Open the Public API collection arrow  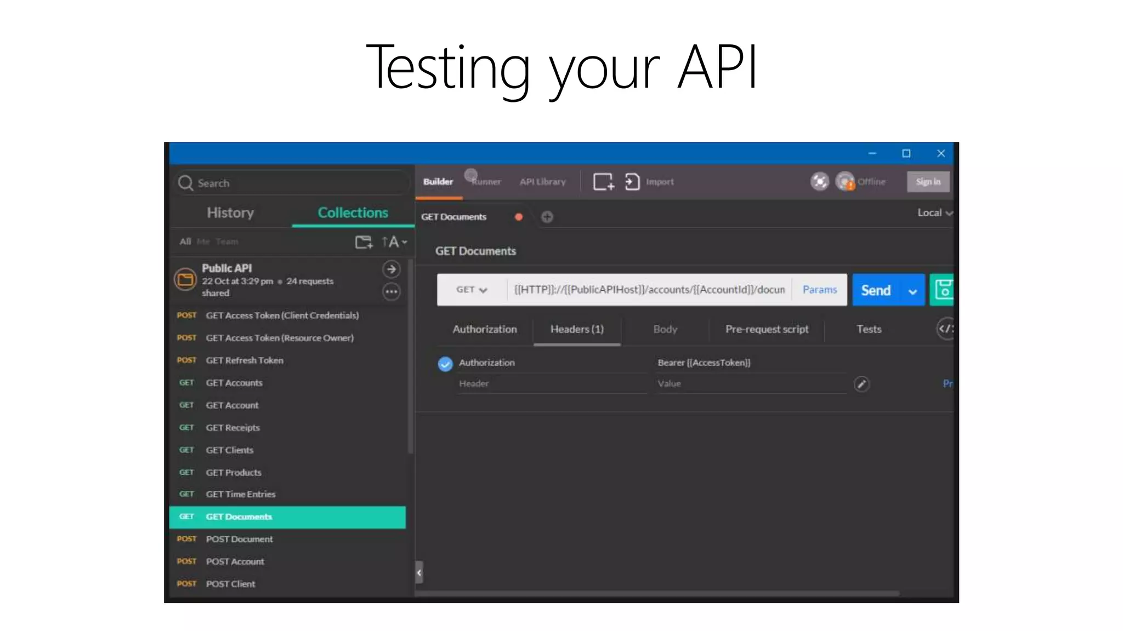click(x=391, y=269)
